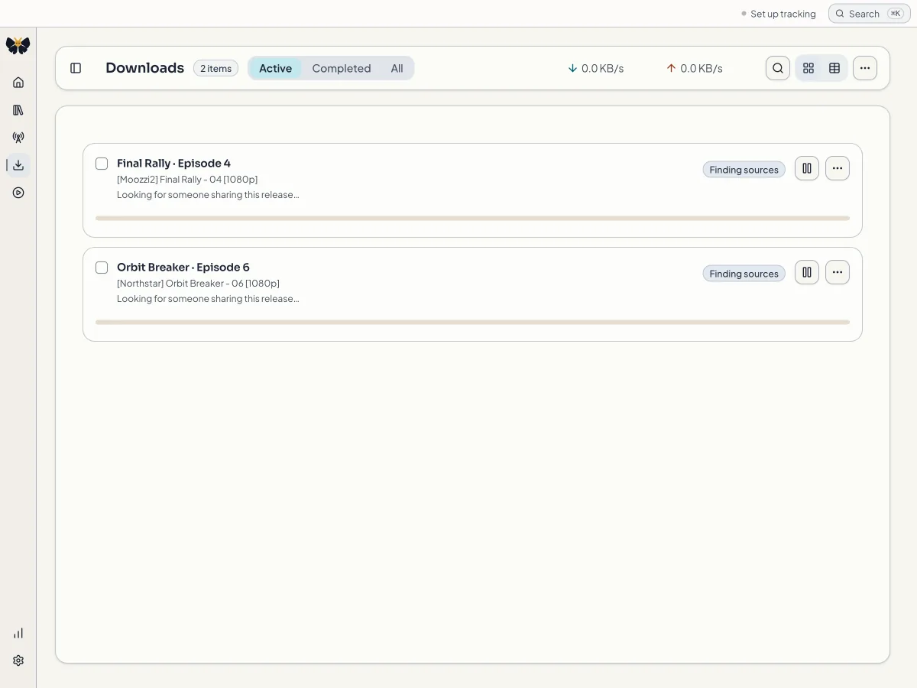Click Finding sources badge on Final Rally
Image resolution: width=917 pixels, height=688 pixels.
tap(744, 170)
